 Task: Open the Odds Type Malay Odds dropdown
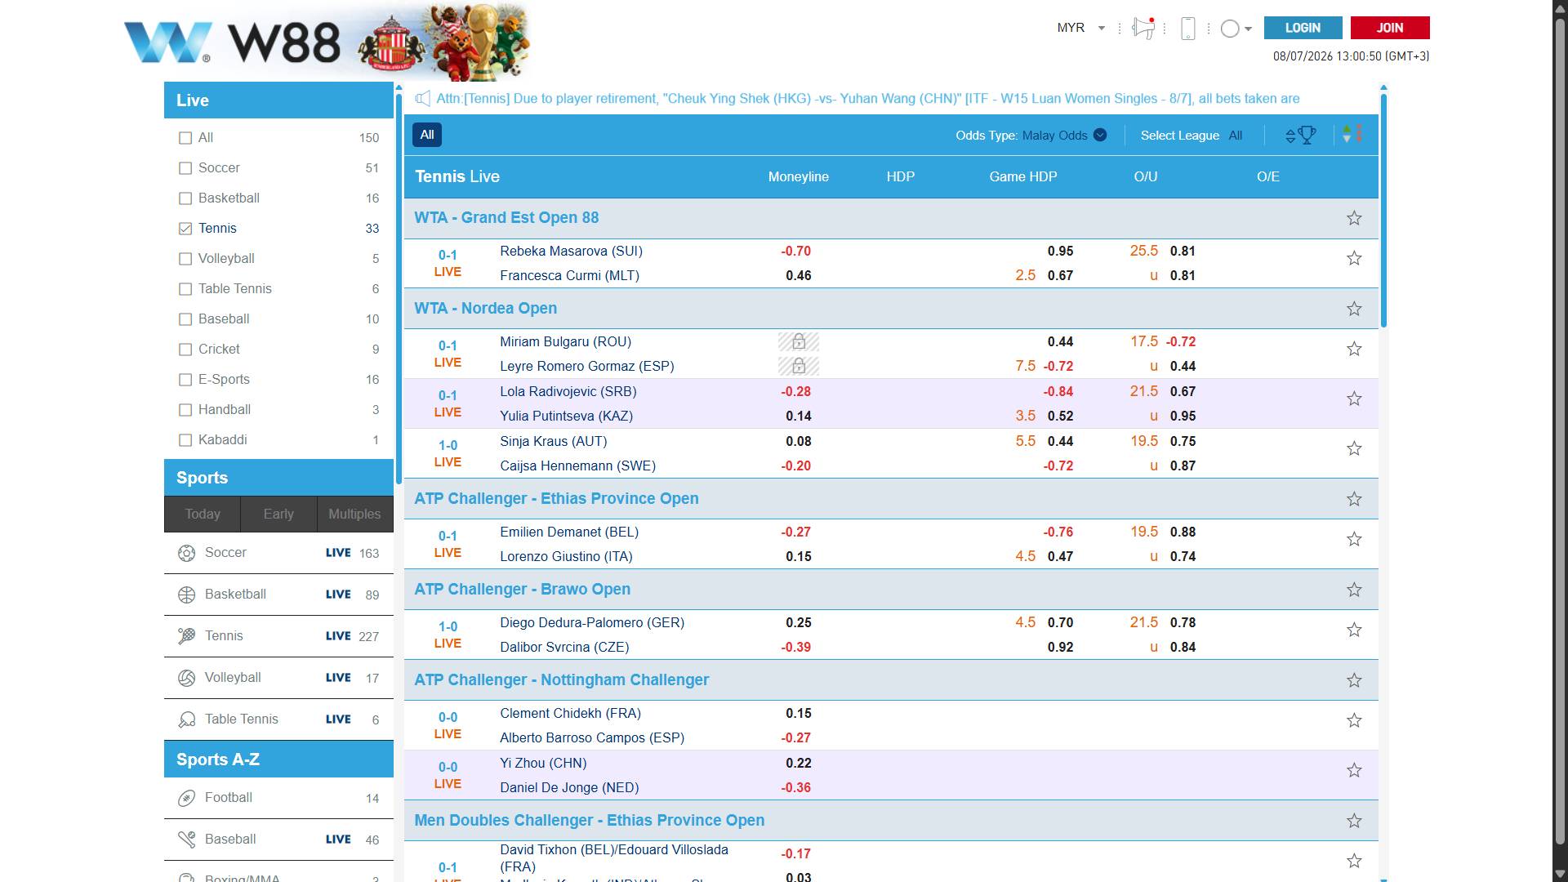click(1064, 136)
